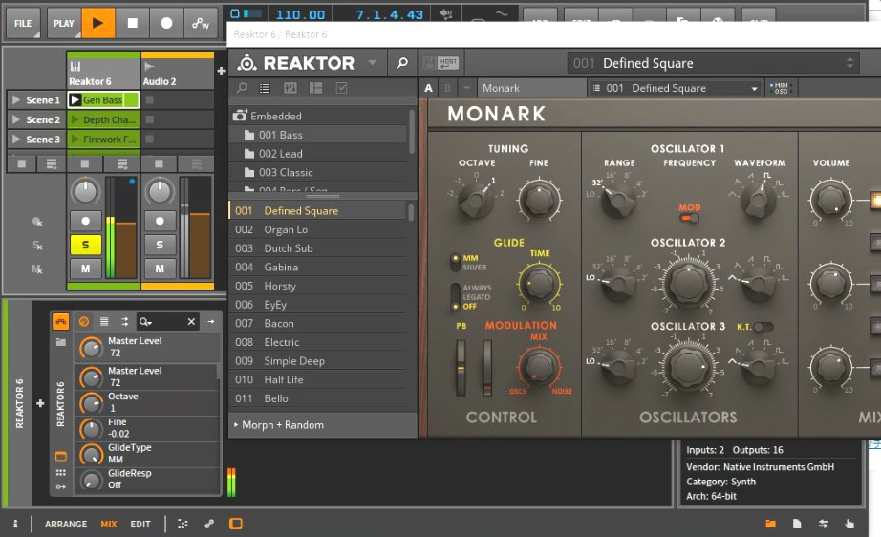This screenshot has height=537, width=881.
Task: Select snapshot bank A
Action: [x=429, y=88]
